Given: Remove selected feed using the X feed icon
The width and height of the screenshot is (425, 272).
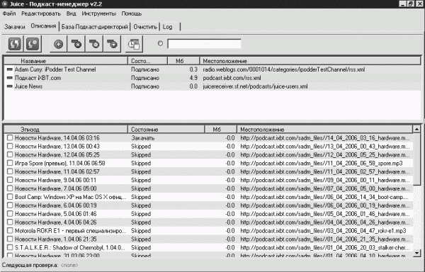Looking at the screenshot, I should pyautogui.click(x=76, y=44).
